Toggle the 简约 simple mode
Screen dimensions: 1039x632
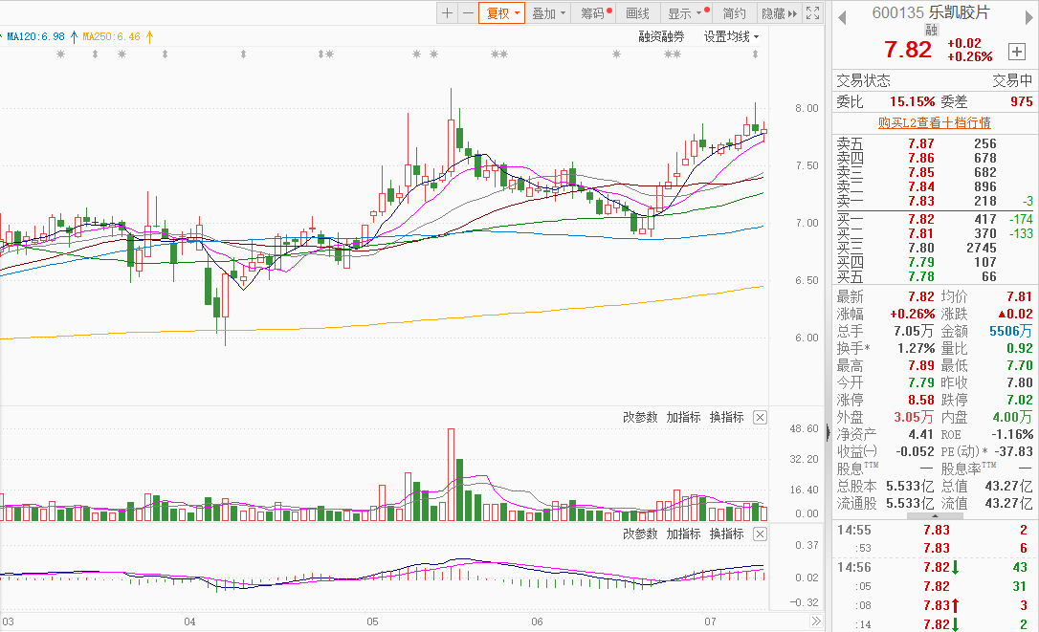tap(734, 13)
